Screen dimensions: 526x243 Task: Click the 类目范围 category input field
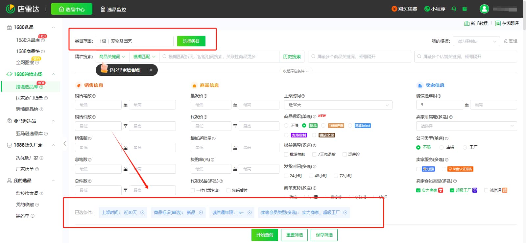[x=134, y=41]
